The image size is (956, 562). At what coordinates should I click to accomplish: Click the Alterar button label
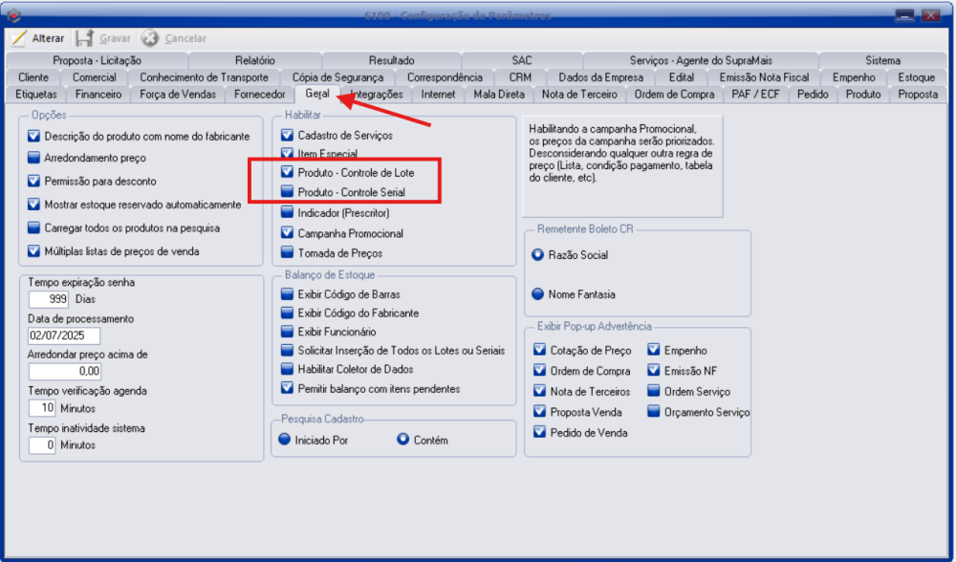tap(48, 38)
